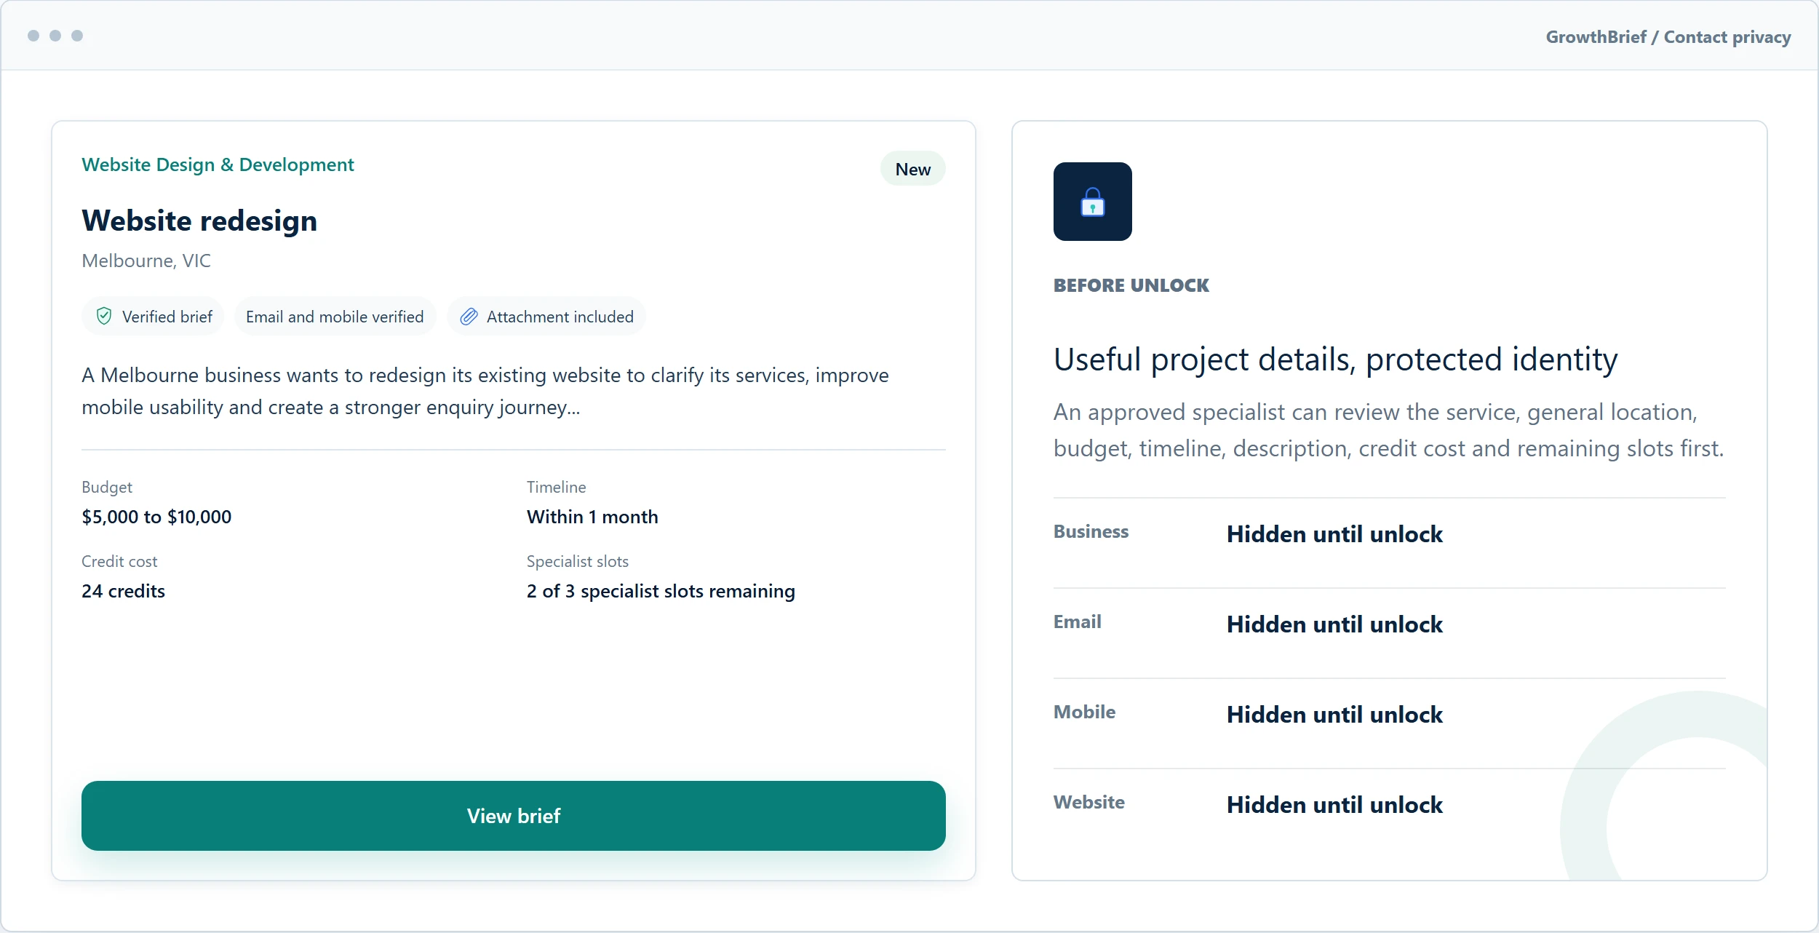
Task: Click the 24 credits value
Action: pyautogui.click(x=123, y=591)
